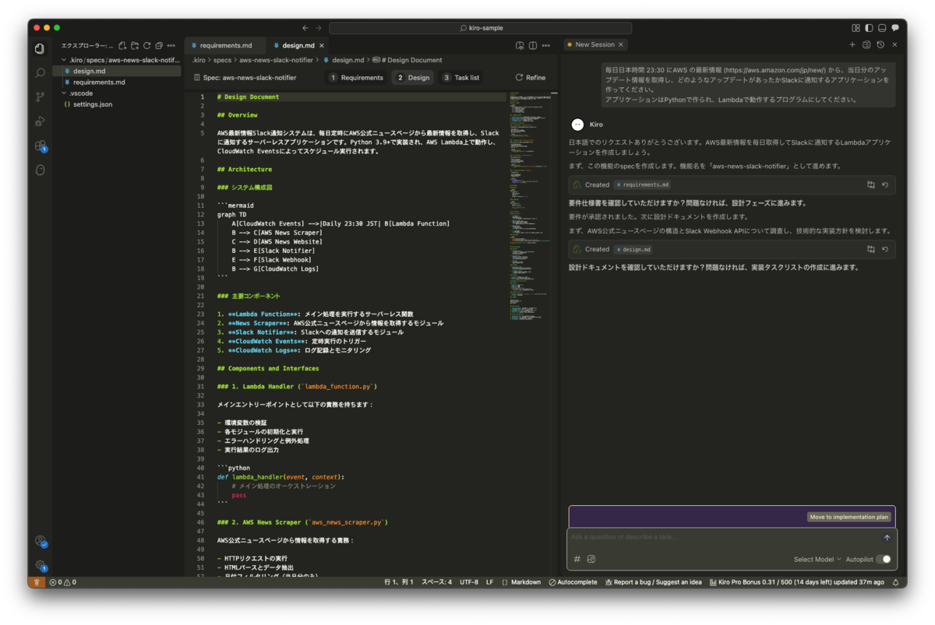
Task: Send the chat message arrow
Action: coord(887,538)
